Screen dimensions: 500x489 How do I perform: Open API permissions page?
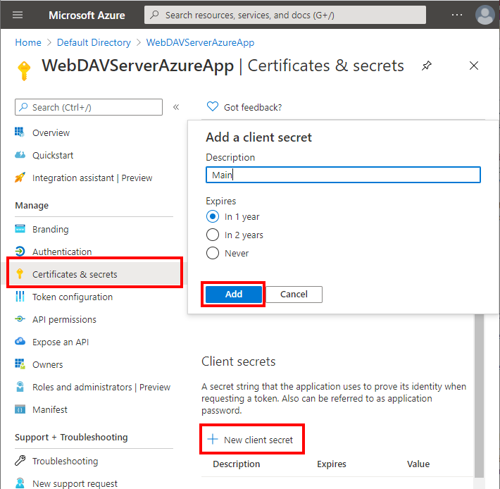click(x=64, y=320)
